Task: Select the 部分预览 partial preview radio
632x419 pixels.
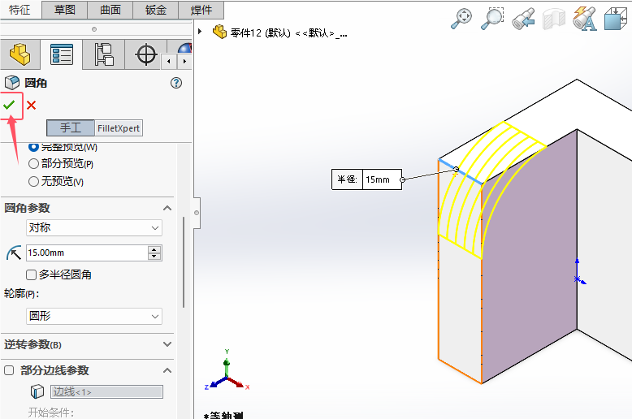Action: pyautogui.click(x=33, y=163)
